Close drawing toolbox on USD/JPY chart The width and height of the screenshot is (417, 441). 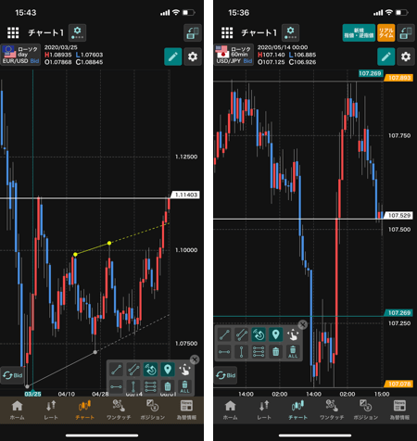pos(303,324)
